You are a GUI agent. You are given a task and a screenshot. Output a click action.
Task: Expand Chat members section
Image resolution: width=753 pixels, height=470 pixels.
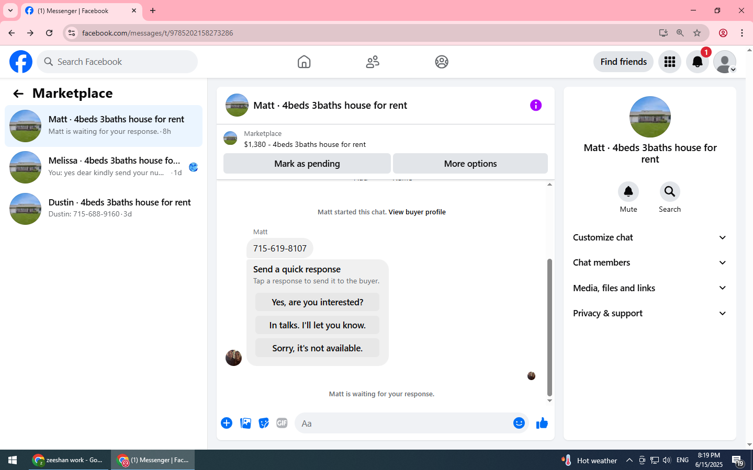(x=650, y=262)
